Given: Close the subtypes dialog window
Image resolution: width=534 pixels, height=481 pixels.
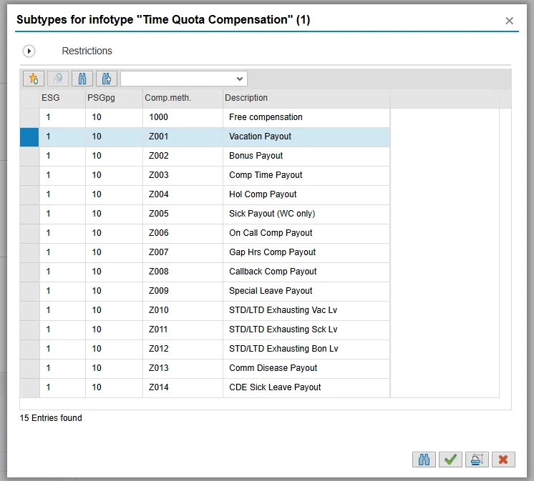Looking at the screenshot, I should click(x=509, y=21).
